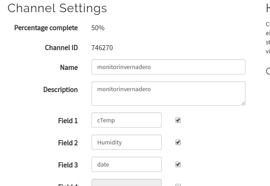Viewport: 270px width, 186px height.
Task: Click the Percentage complete label
Action: click(x=46, y=28)
